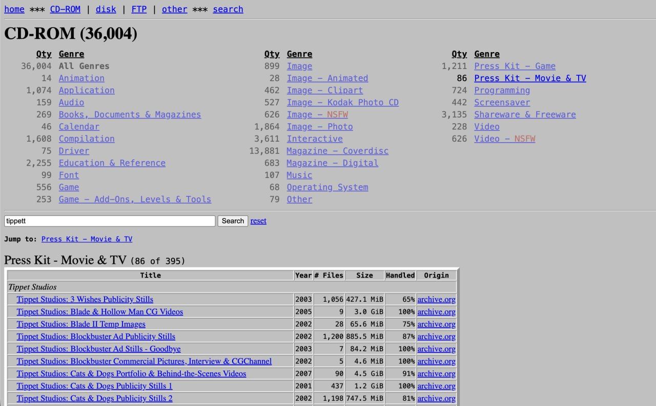Open the disk section in top navigation

coord(106,9)
